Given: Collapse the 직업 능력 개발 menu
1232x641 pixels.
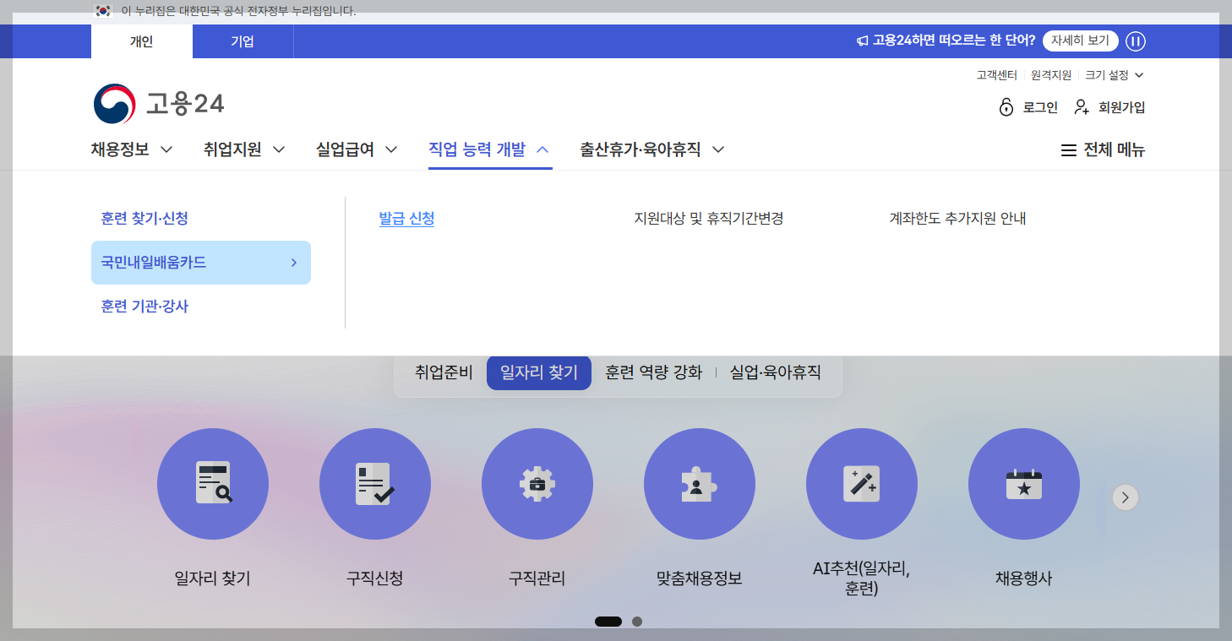Looking at the screenshot, I should click(x=490, y=149).
